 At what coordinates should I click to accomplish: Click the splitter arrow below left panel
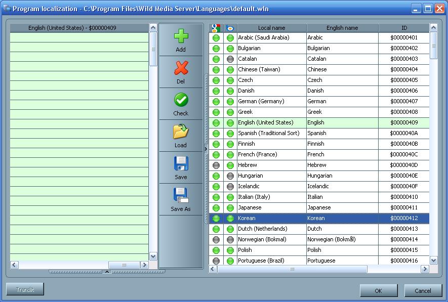coord(107,272)
